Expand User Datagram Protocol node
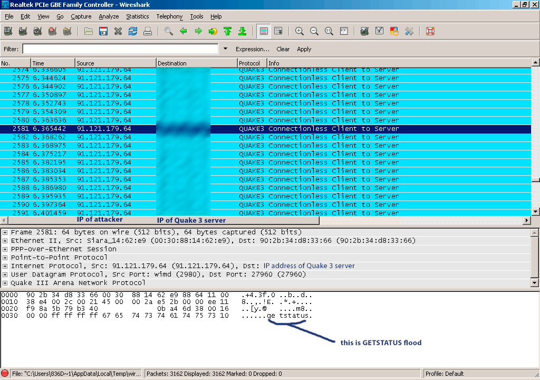 pyautogui.click(x=5, y=274)
